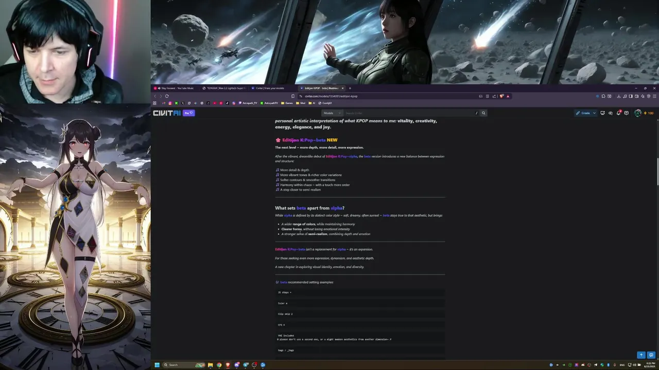659x370 pixels.
Task: Click the Windows taskbar Search box
Action: click(x=184, y=365)
